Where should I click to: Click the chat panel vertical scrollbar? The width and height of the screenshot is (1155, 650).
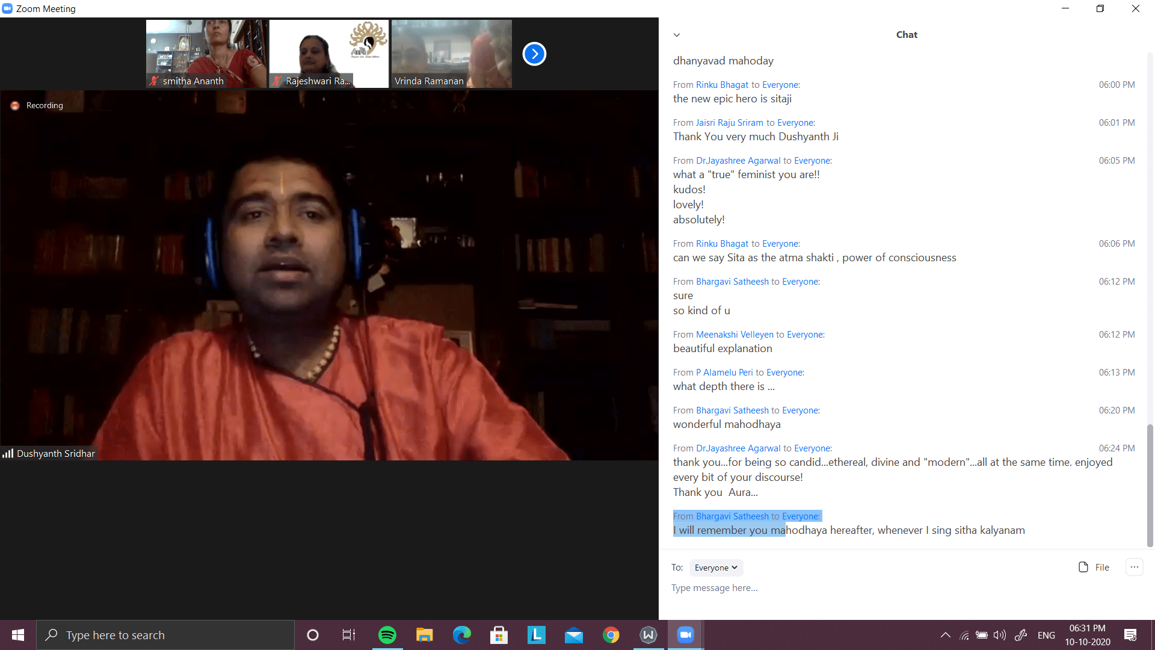(1150, 484)
